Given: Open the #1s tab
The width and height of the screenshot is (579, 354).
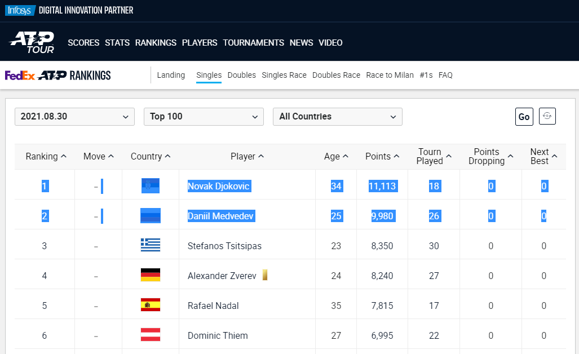Looking at the screenshot, I should point(426,75).
